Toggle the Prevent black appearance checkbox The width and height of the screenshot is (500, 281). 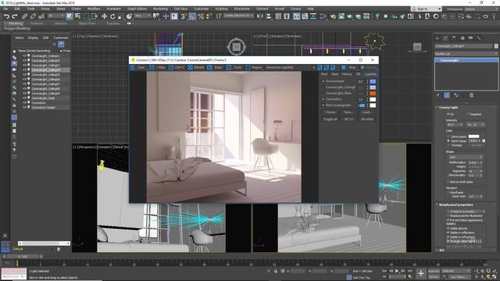point(448,220)
